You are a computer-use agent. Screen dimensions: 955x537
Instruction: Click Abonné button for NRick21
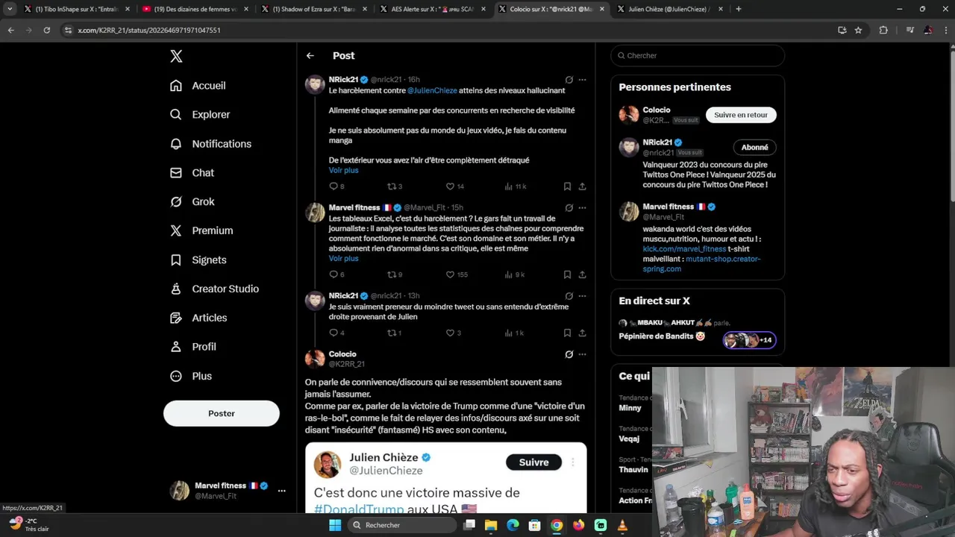tap(754, 147)
